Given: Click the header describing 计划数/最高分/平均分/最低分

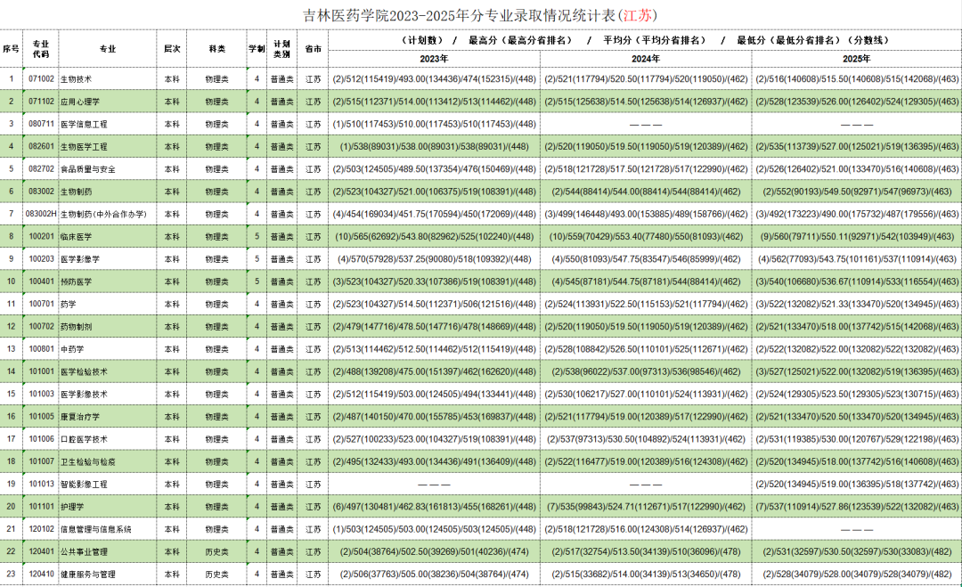Looking at the screenshot, I should pos(645,40).
